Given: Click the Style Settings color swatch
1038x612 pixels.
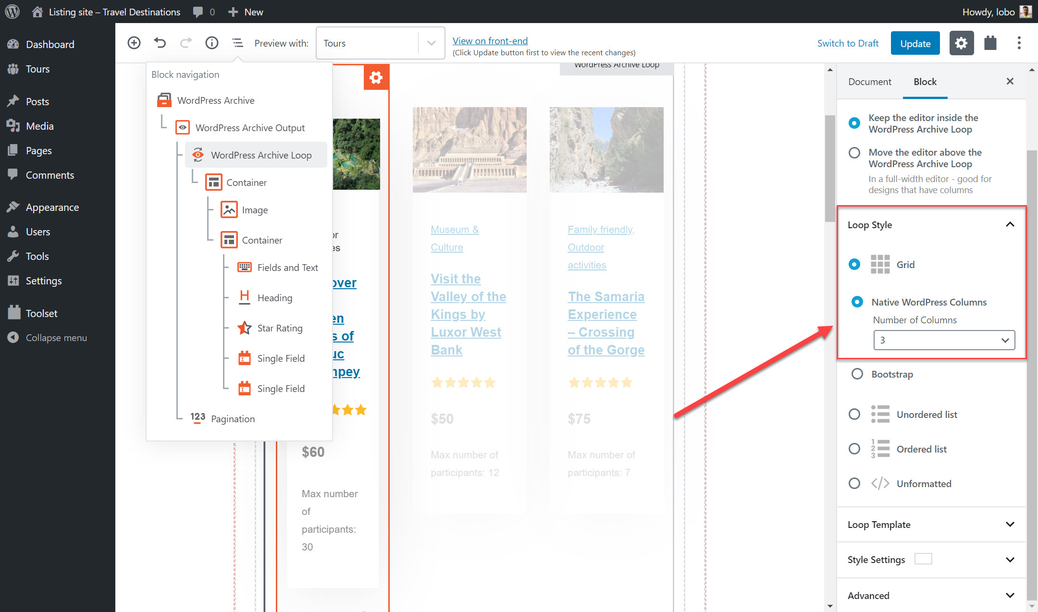Looking at the screenshot, I should [923, 559].
